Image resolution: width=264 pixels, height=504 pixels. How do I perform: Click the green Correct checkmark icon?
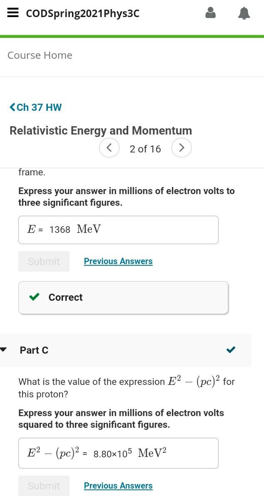coord(35,297)
